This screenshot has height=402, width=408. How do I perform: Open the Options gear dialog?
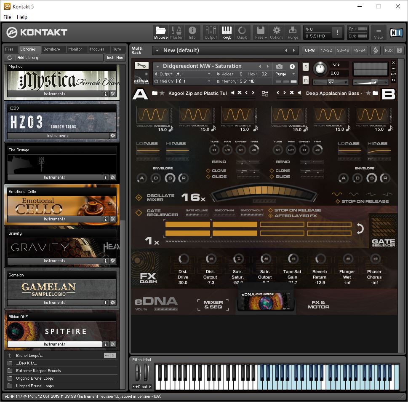(276, 32)
